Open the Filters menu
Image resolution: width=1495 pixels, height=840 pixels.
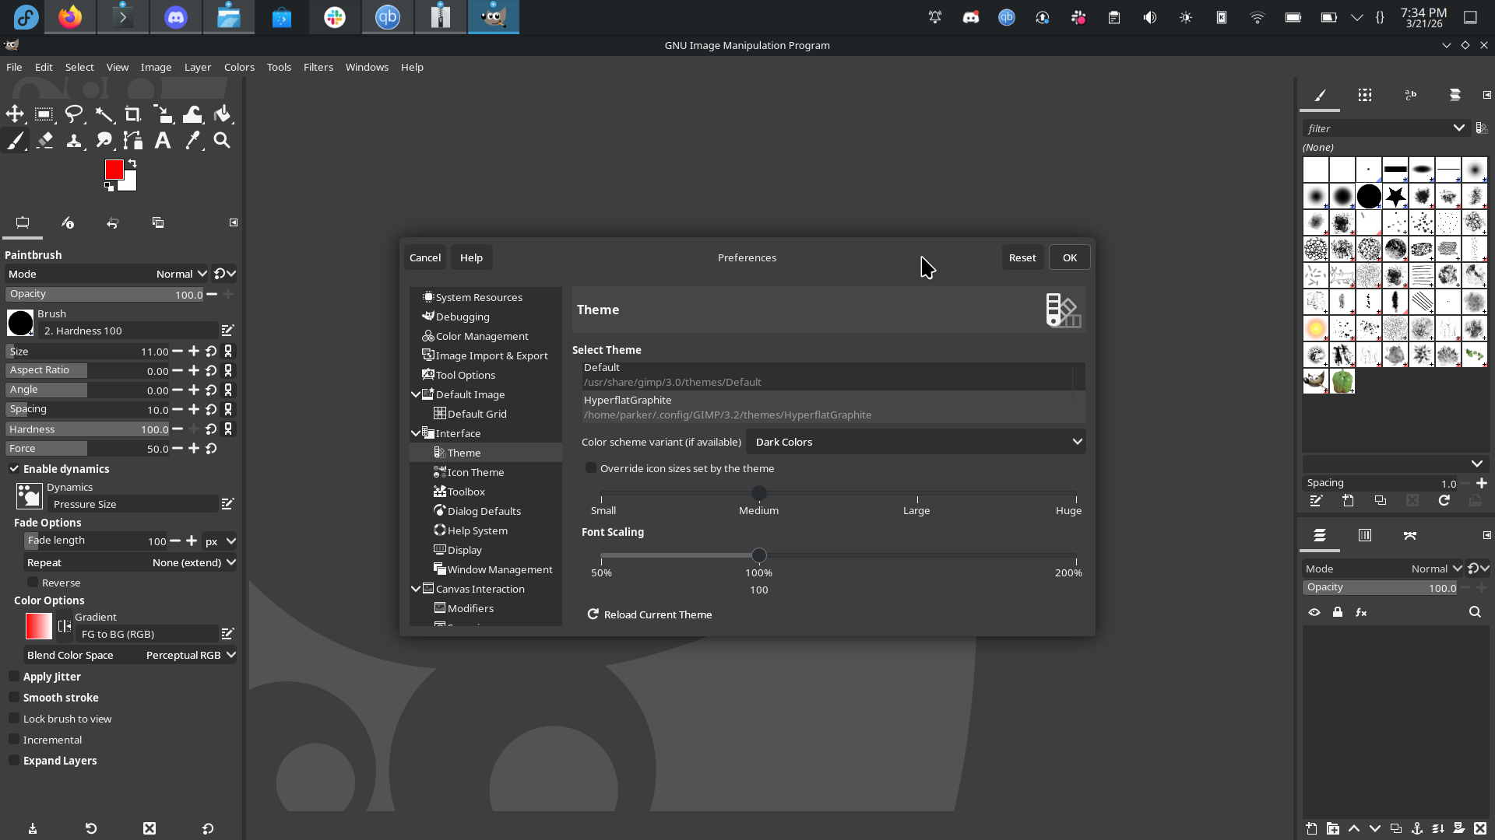tap(318, 67)
